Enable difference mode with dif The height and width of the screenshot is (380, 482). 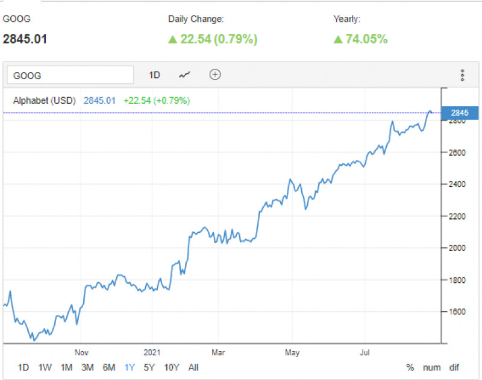tap(453, 367)
